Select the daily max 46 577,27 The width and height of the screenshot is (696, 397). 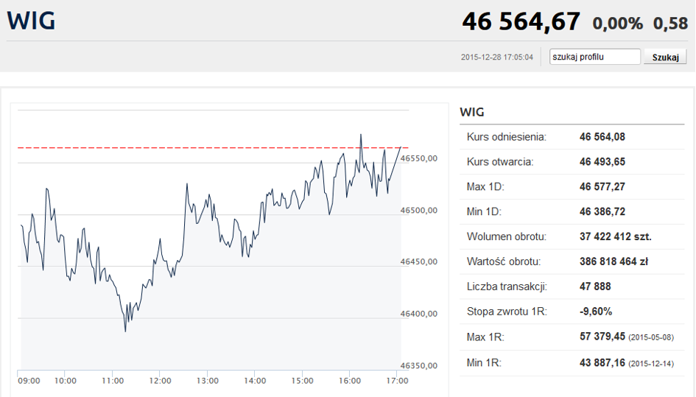click(602, 186)
